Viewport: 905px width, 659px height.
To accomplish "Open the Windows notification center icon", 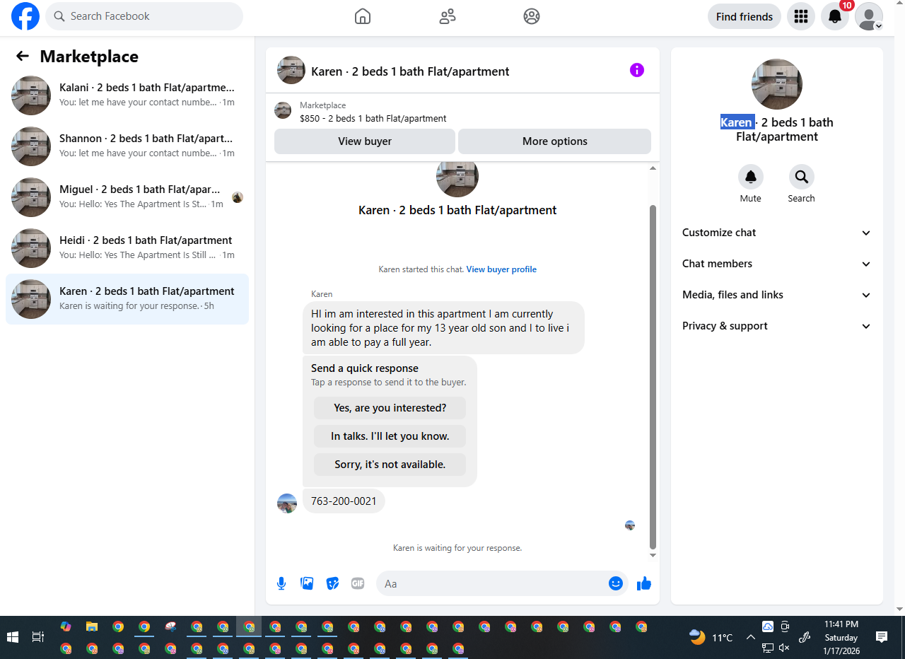I will 882,637.
